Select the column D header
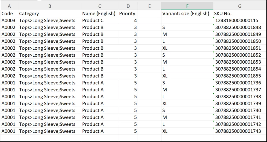The width and height of the screenshot is (267, 142). tap(128, 6)
